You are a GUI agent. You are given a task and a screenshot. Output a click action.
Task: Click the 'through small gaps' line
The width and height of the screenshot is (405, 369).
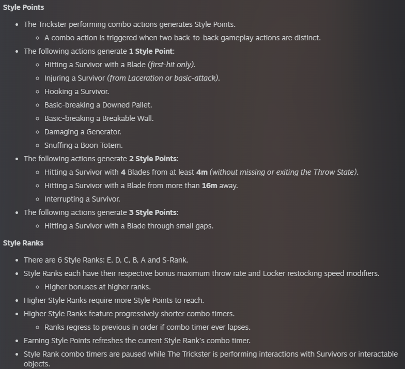tap(129, 226)
